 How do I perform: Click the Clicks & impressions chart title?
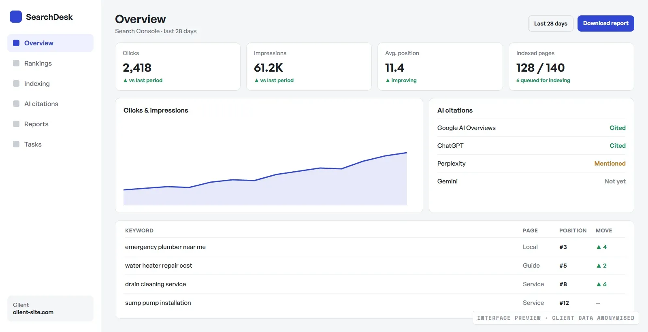[156, 110]
